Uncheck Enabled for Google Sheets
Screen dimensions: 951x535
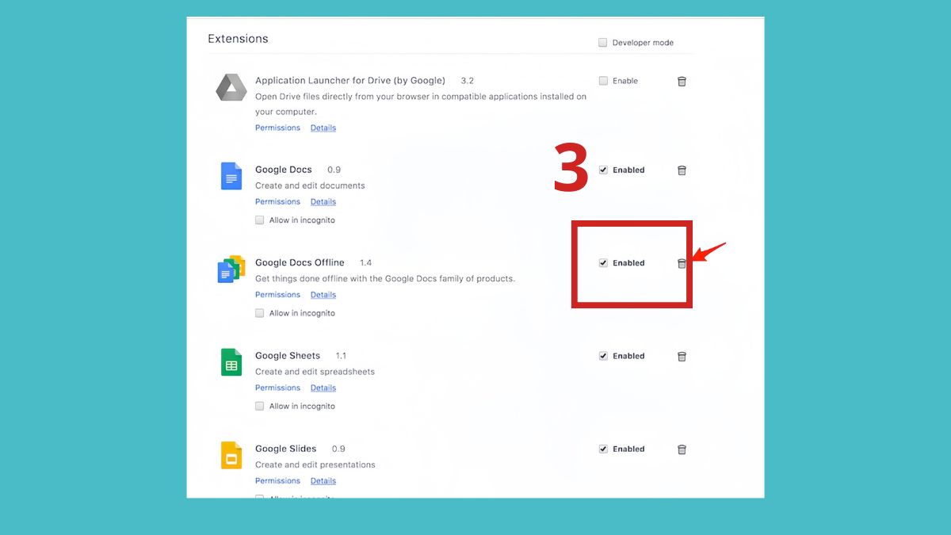(603, 356)
